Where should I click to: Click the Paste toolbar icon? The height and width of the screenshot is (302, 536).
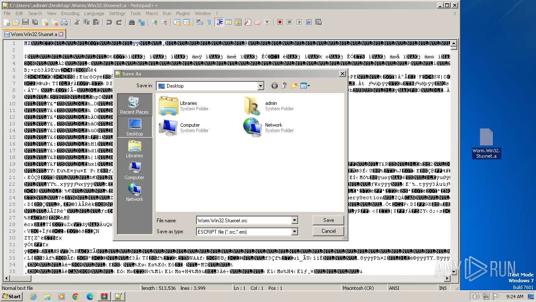[x=95, y=22]
